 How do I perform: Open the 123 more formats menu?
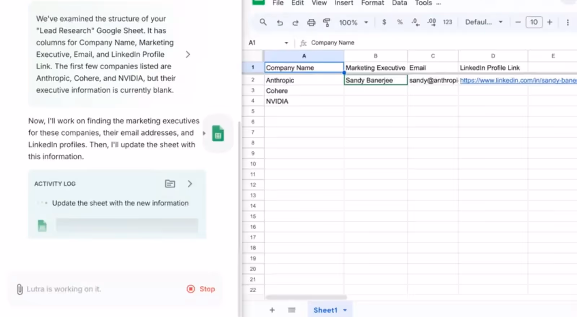448,22
